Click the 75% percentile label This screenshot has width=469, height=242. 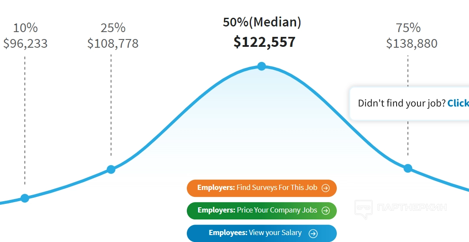pos(408,28)
